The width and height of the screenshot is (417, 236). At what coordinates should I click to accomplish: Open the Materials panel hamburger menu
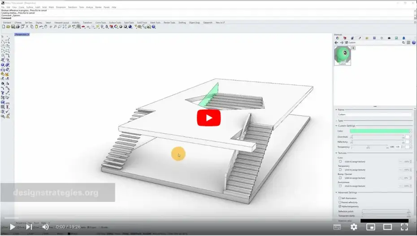coord(408,43)
